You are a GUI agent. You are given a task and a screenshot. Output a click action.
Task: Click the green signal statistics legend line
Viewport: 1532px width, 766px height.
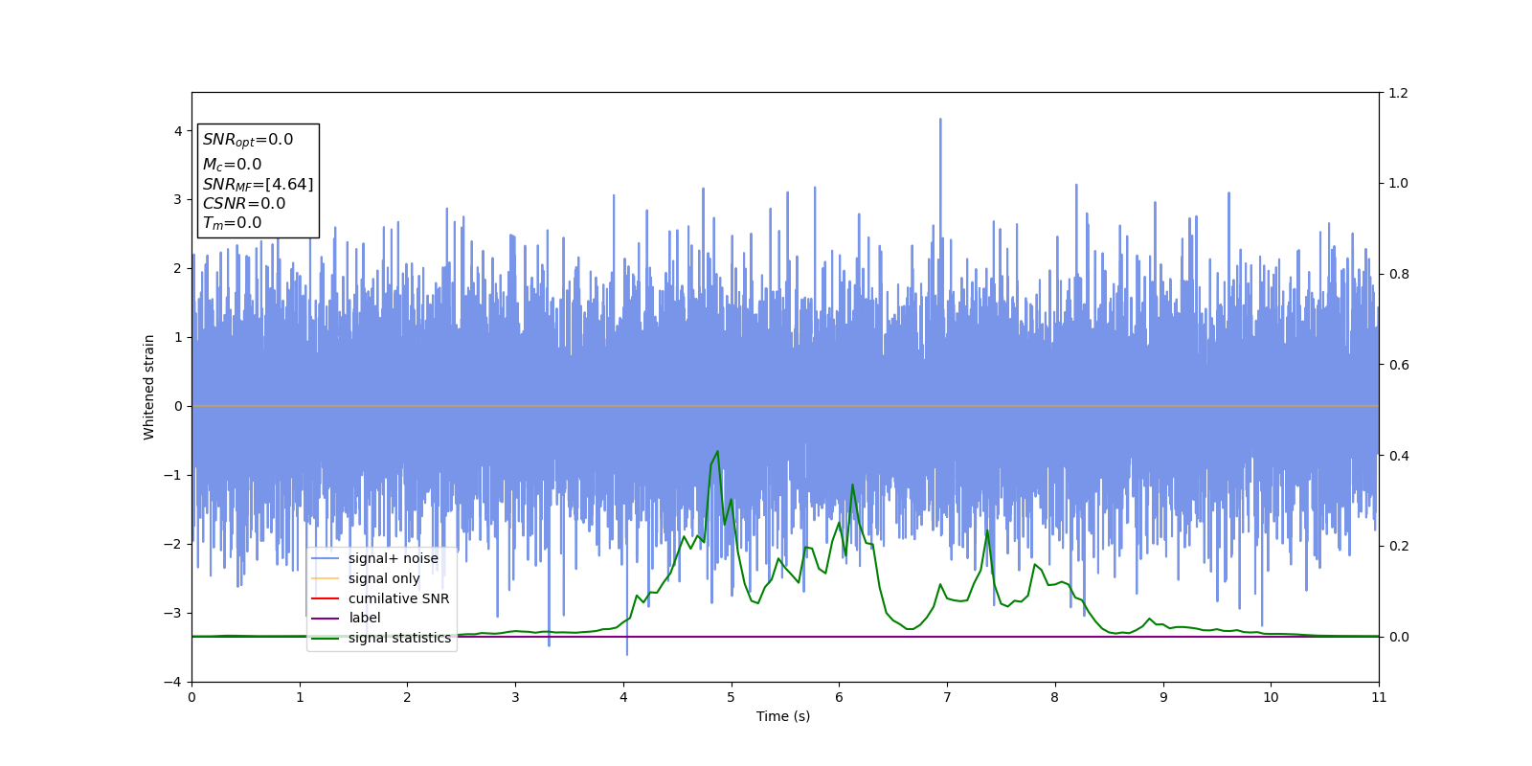pyautogui.click(x=325, y=638)
